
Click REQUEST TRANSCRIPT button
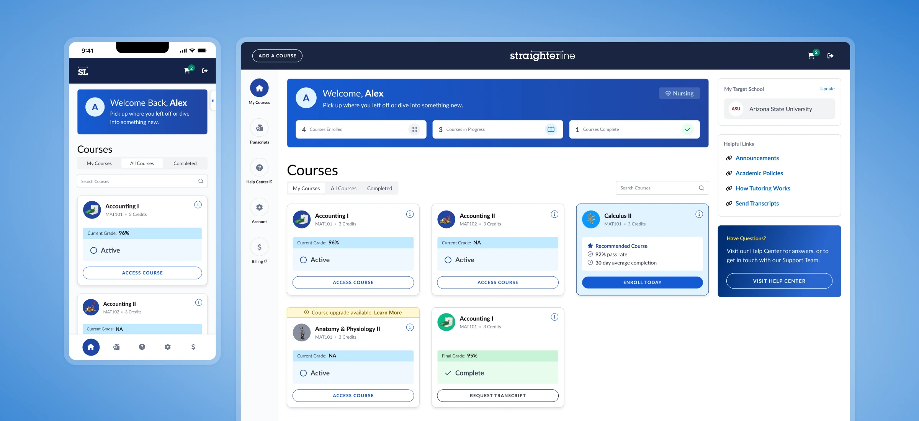(498, 396)
